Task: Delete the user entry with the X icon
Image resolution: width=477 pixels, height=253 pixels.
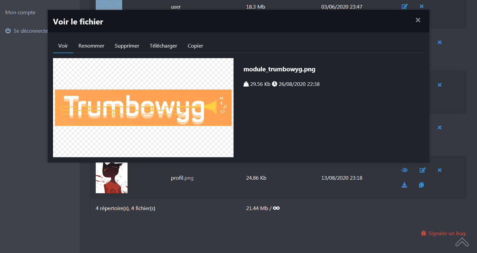Action: coord(421,6)
